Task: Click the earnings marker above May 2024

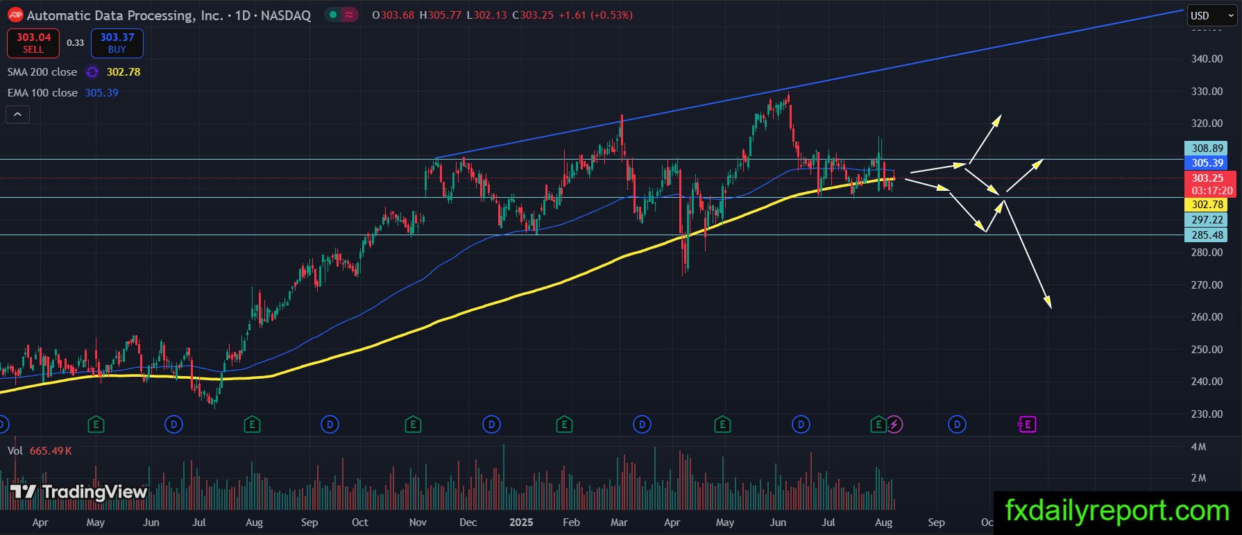Action: (96, 424)
